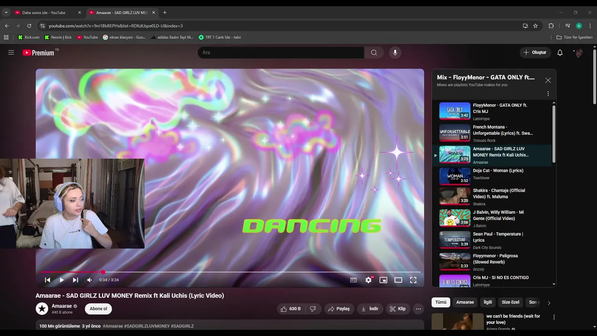The height and width of the screenshot is (336, 597).
Task: Open Chrome three-dot menu
Action: click(590, 26)
